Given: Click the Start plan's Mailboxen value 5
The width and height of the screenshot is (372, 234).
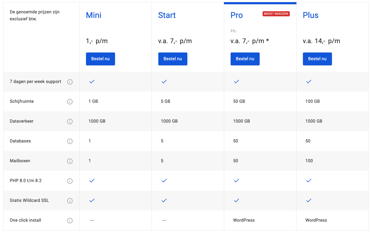Looking at the screenshot, I should 162,161.
